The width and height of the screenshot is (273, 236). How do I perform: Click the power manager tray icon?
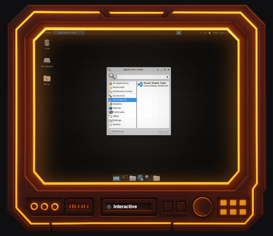pos(206,33)
